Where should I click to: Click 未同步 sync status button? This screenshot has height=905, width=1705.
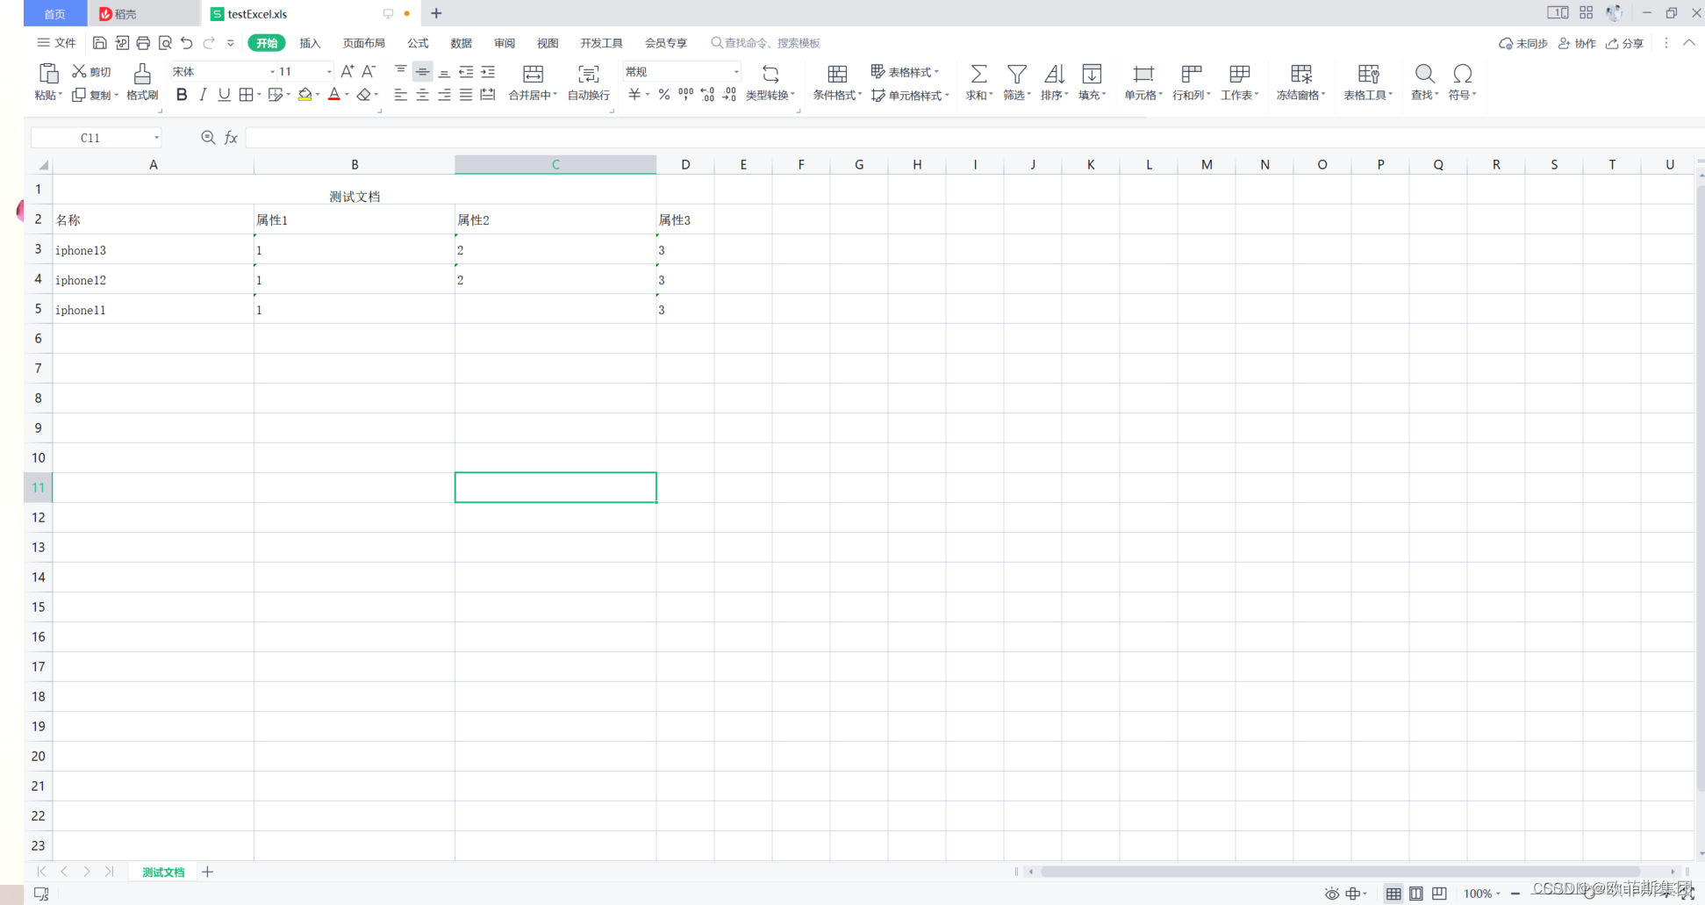pyautogui.click(x=1523, y=43)
